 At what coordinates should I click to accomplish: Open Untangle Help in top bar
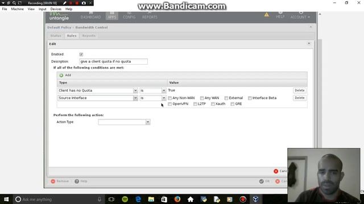point(280,16)
